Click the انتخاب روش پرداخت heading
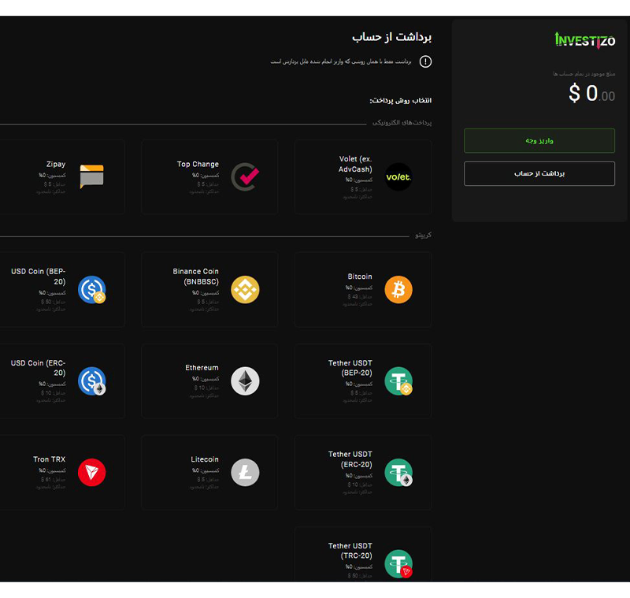 [x=401, y=101]
